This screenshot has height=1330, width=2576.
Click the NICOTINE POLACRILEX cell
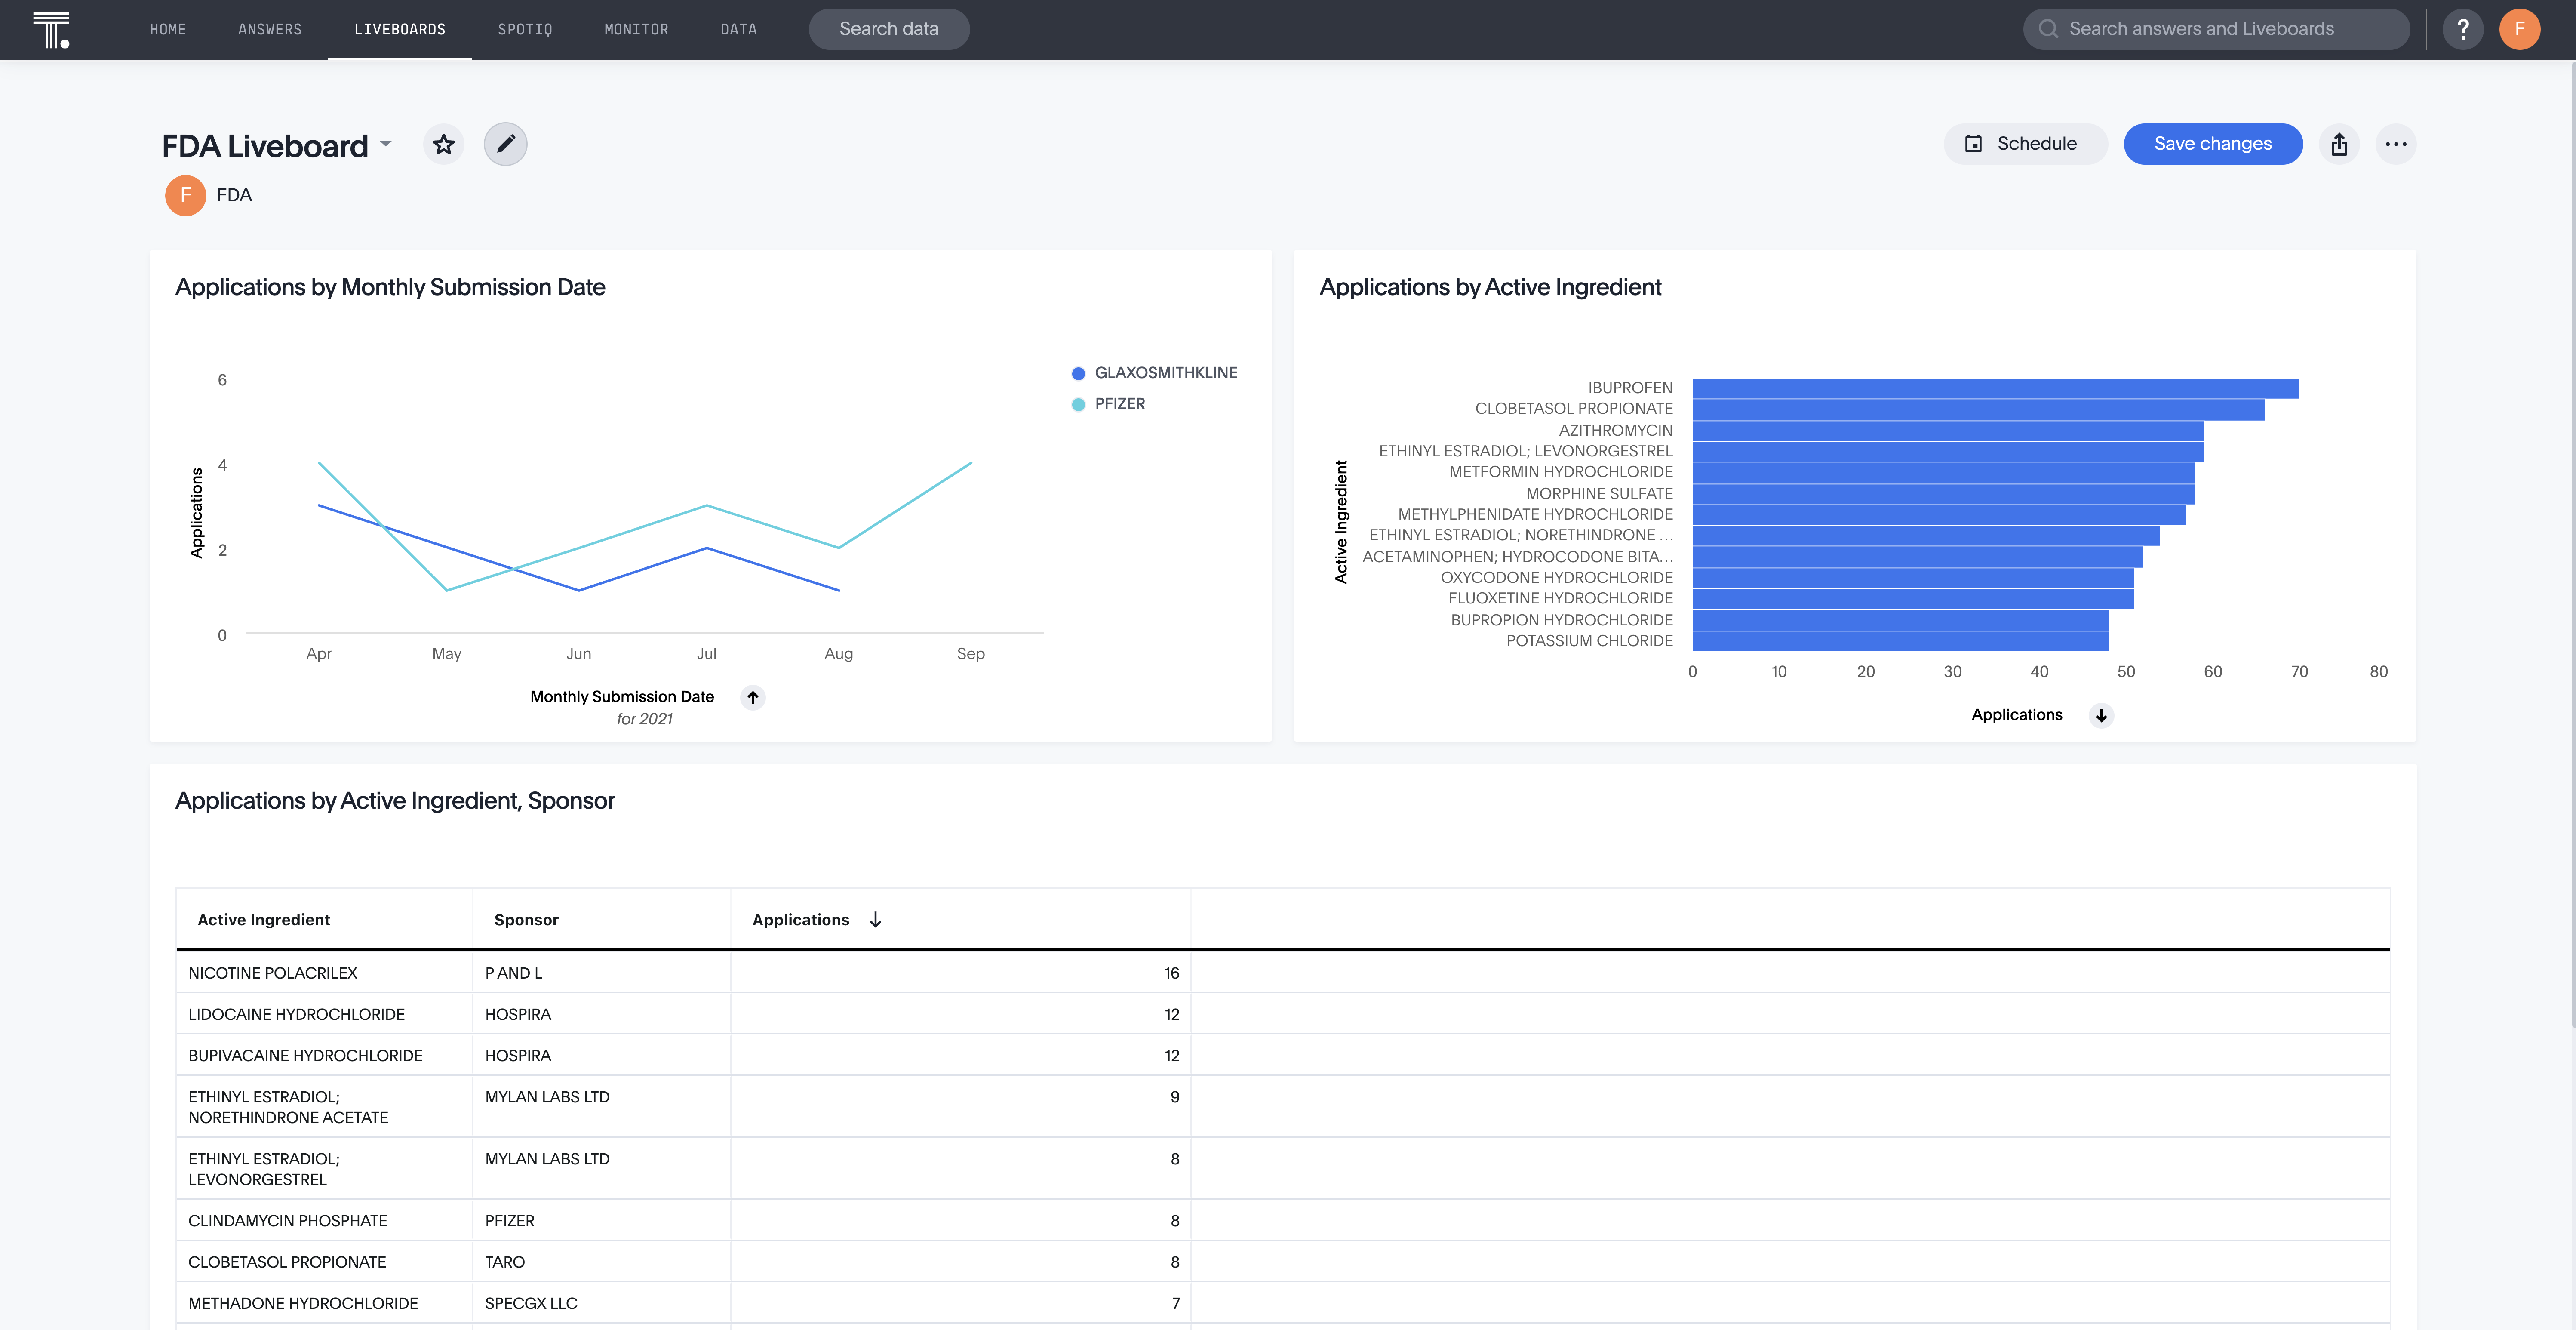324,973
